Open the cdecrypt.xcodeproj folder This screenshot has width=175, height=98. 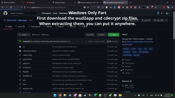30,51
